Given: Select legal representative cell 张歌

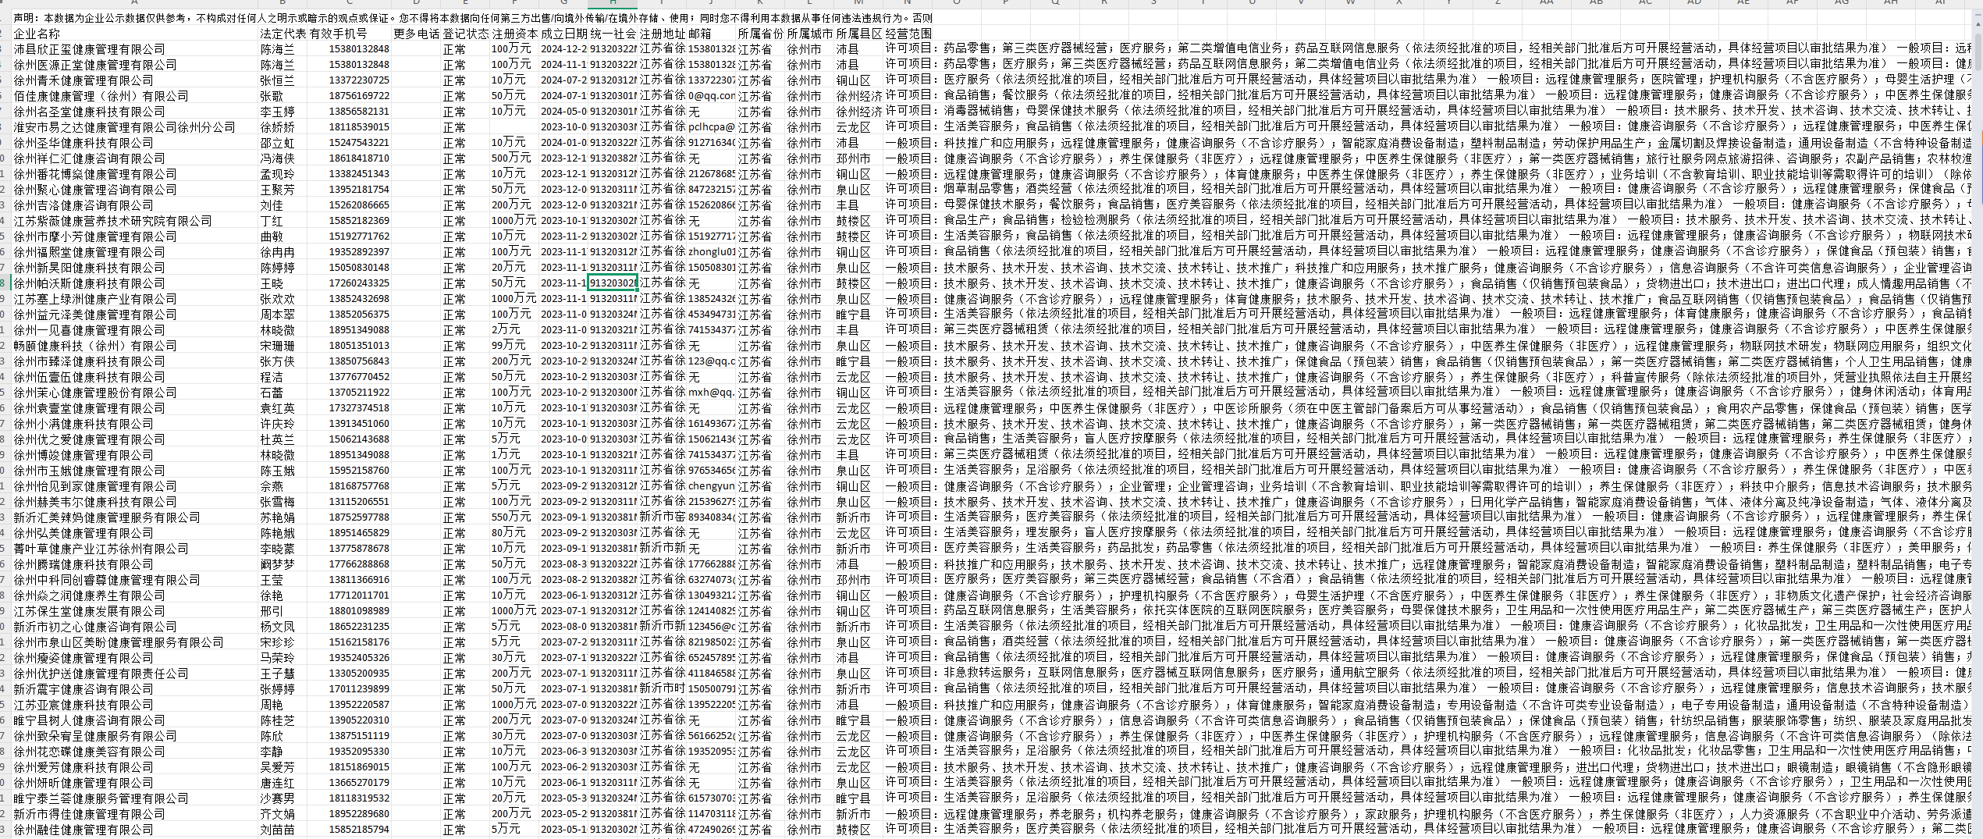Looking at the screenshot, I should tap(272, 96).
